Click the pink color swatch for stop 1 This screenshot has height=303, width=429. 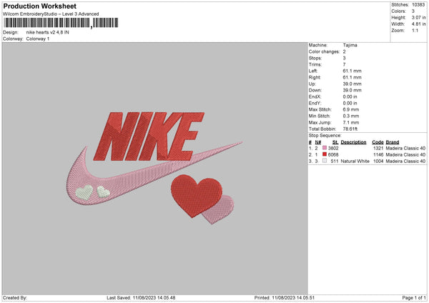point(325,148)
